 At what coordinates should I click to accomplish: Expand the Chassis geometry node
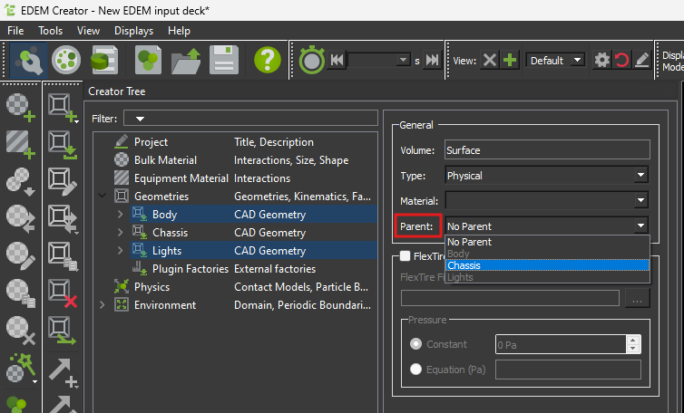[120, 232]
